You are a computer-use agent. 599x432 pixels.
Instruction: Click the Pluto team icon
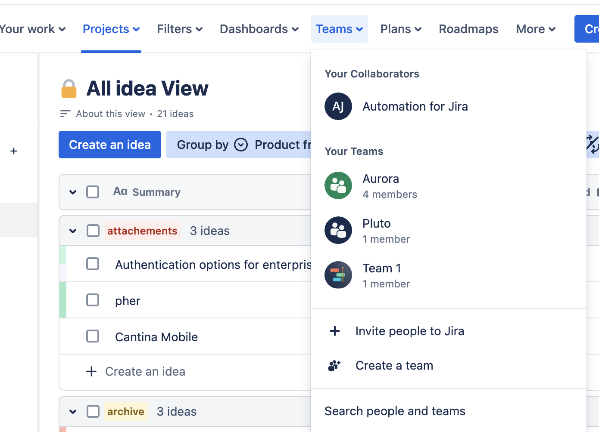(338, 230)
